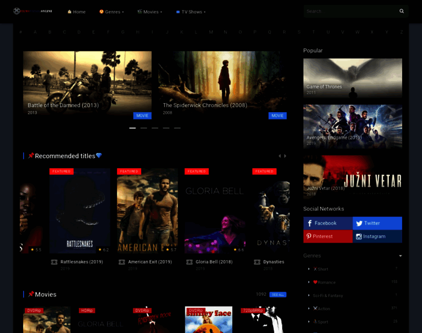Click the search magnifier icon
The width and height of the screenshot is (422, 333).
click(401, 11)
